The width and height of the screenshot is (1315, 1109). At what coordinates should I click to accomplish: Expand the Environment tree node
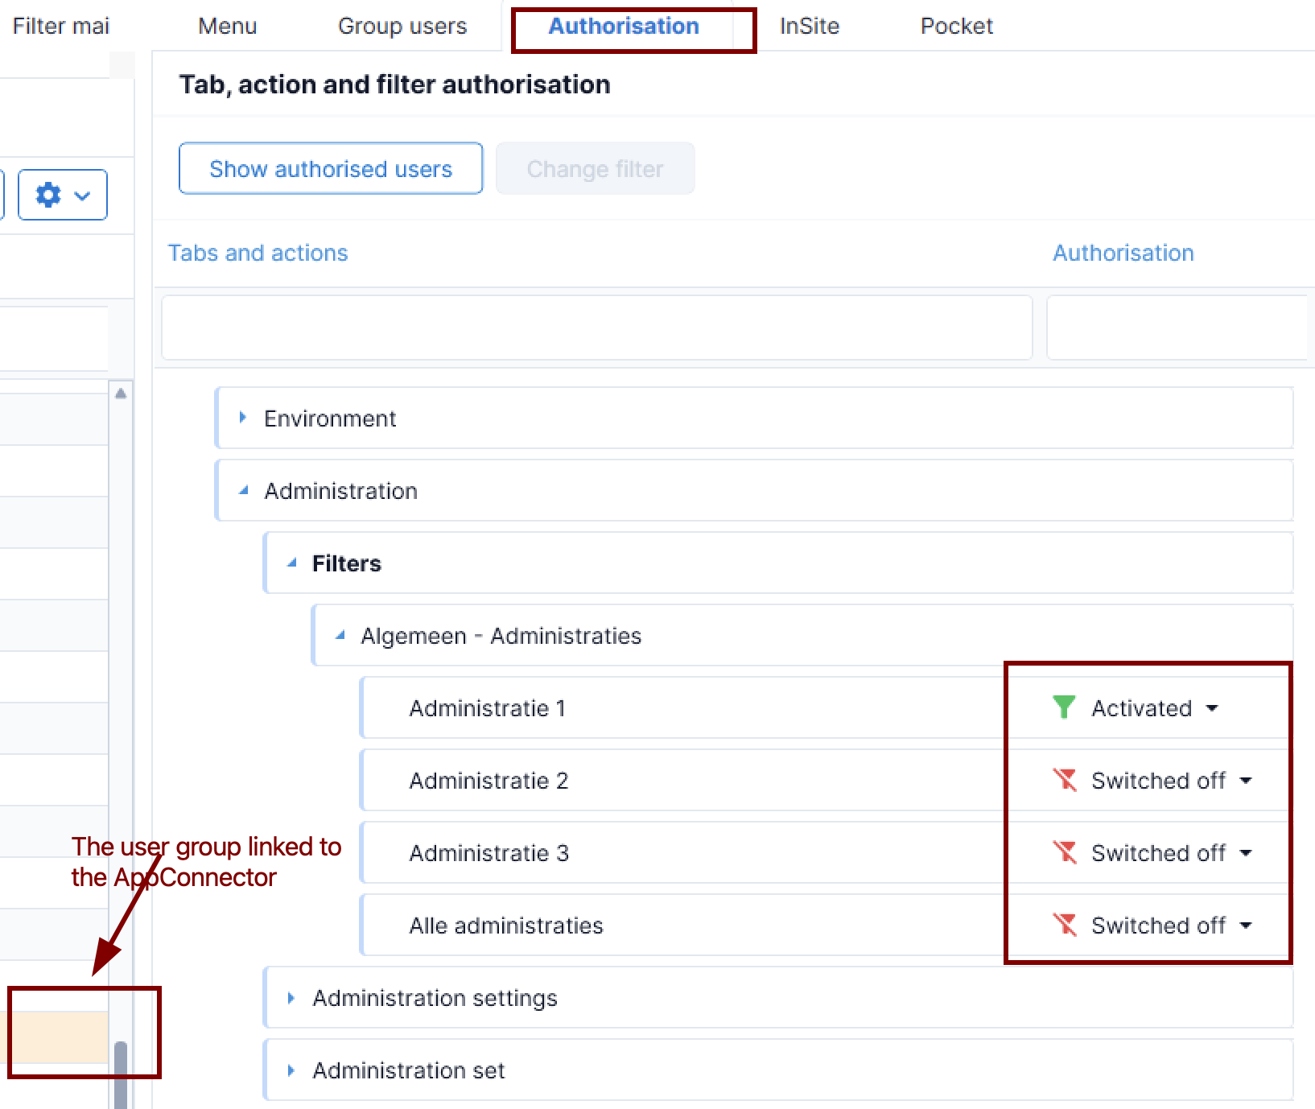242,418
